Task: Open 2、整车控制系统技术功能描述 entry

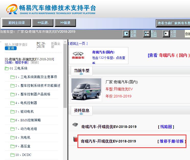Action: tap(38, 86)
